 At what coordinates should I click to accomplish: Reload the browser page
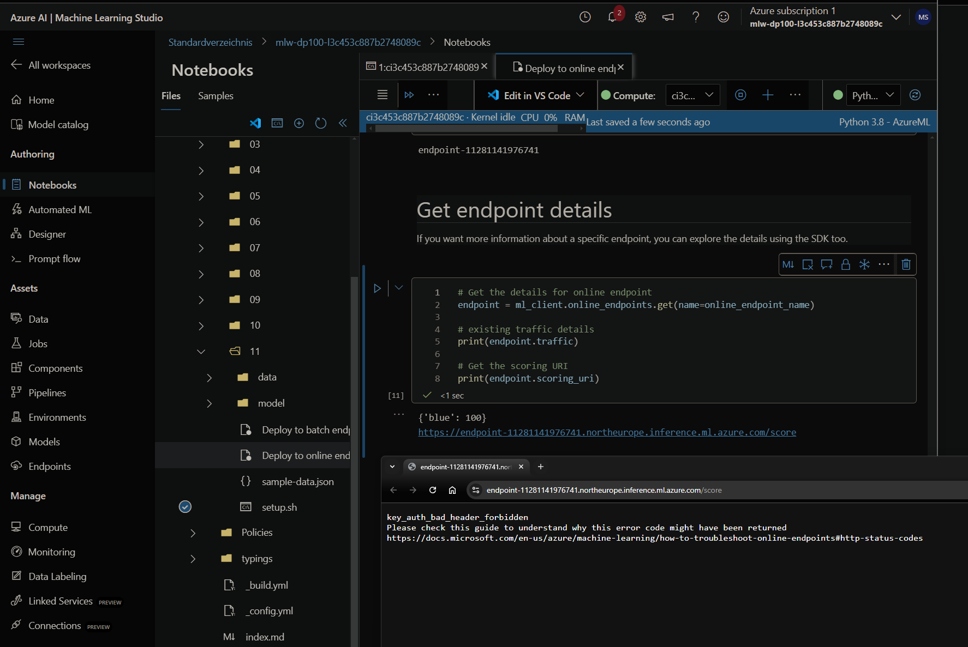point(433,490)
